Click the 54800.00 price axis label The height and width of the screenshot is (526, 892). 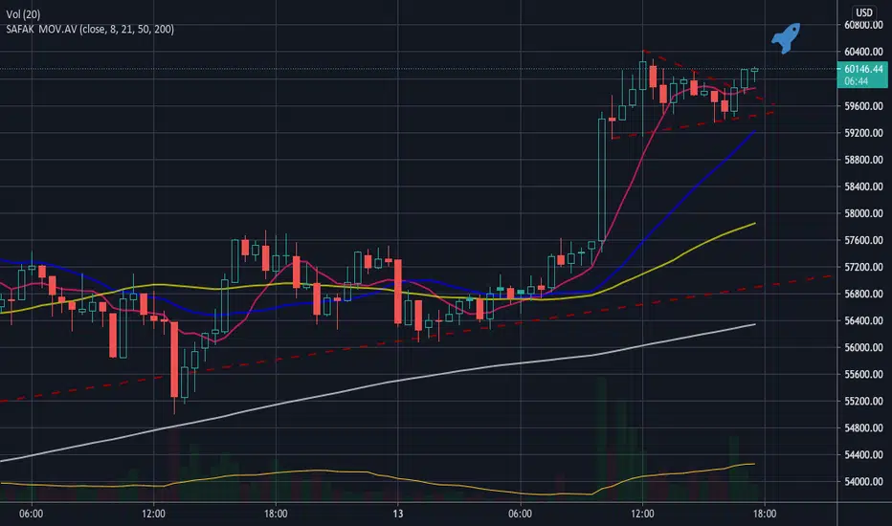coord(863,427)
